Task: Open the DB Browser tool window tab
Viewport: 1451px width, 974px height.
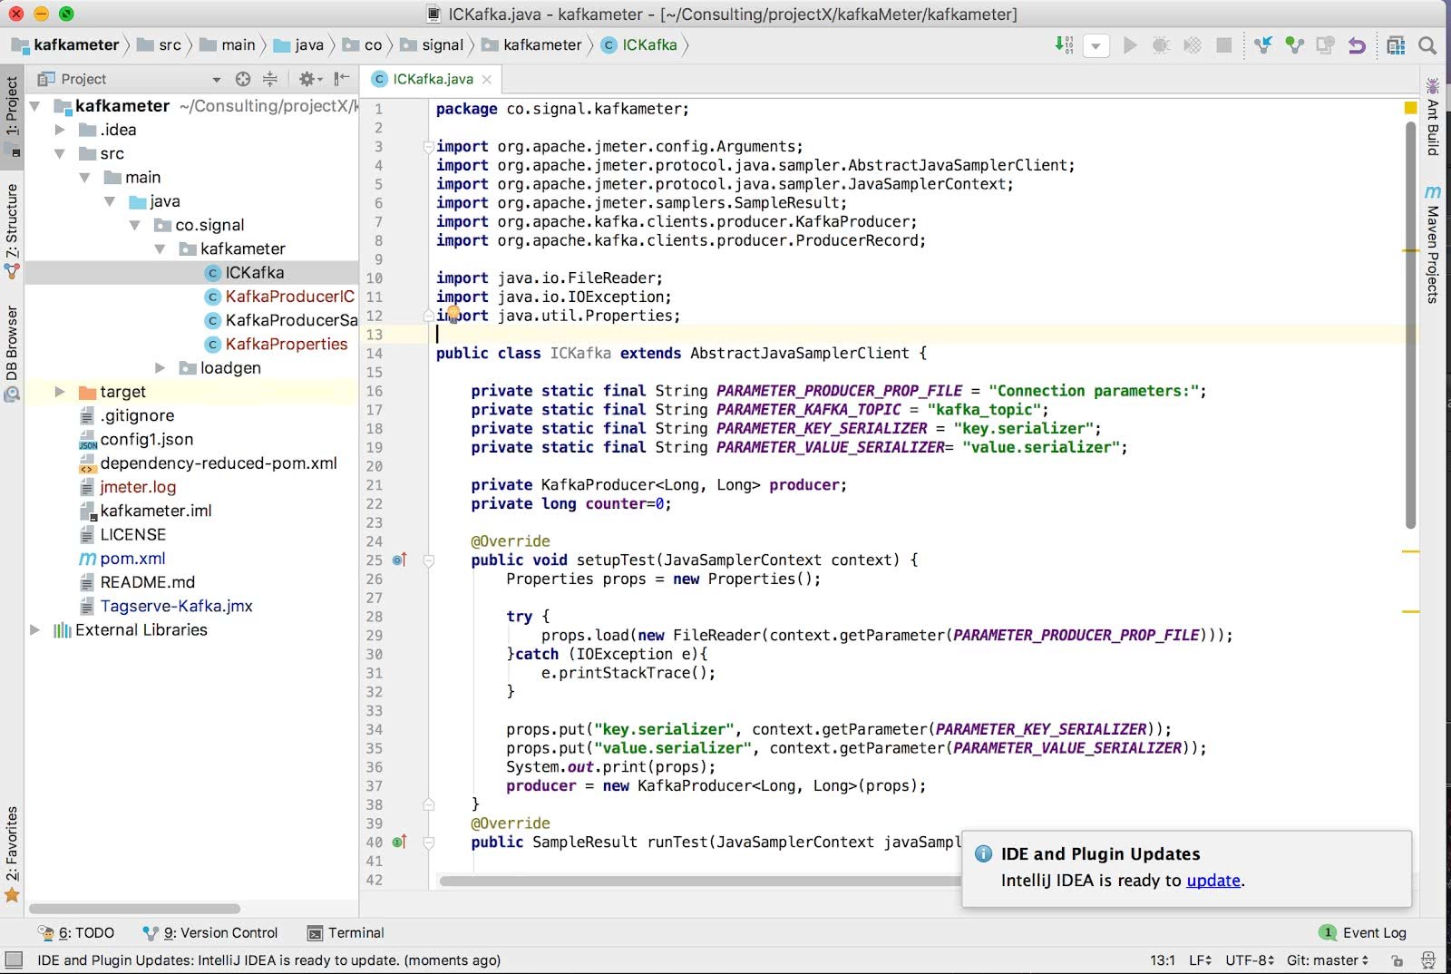Action: tap(12, 352)
